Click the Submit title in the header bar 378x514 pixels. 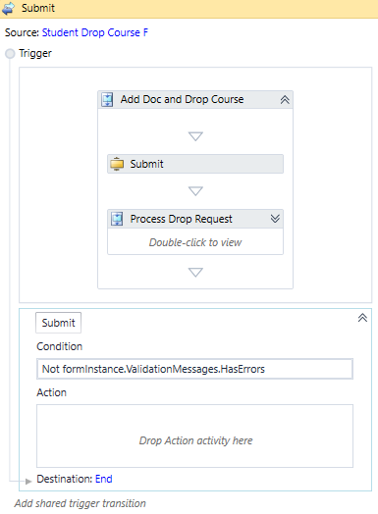(x=38, y=8)
